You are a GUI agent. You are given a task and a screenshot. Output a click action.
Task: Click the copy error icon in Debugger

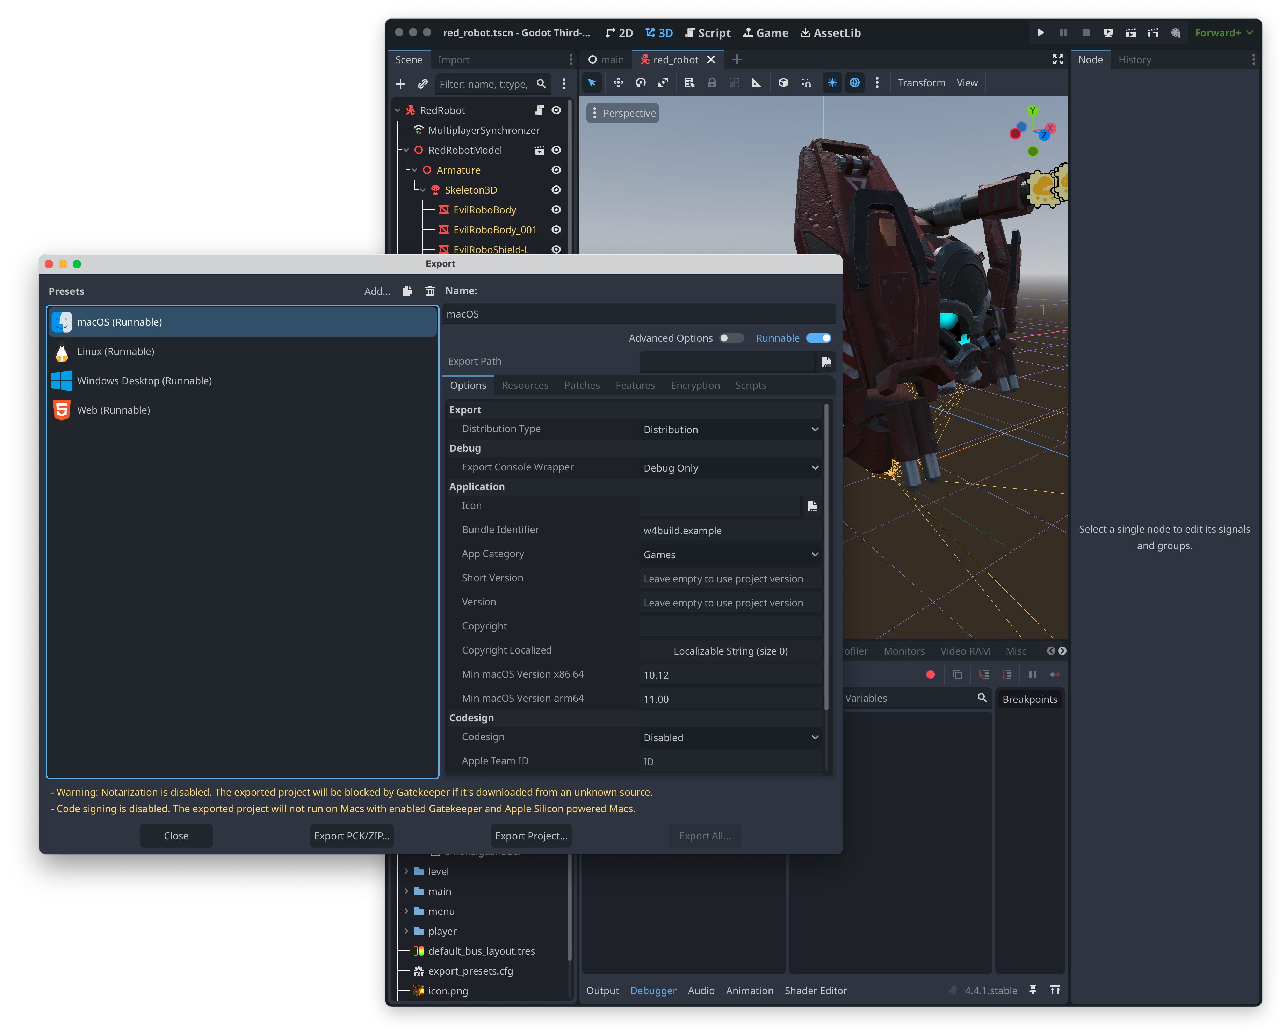click(x=957, y=674)
